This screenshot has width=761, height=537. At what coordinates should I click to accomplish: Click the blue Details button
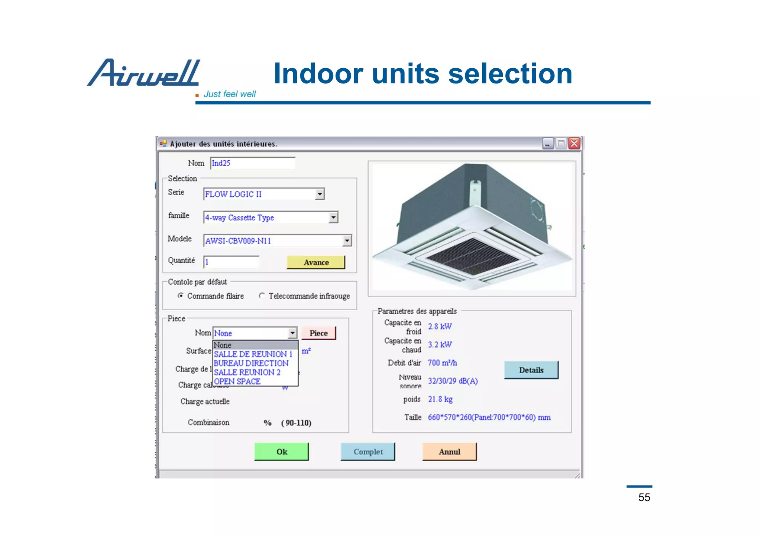tap(531, 370)
